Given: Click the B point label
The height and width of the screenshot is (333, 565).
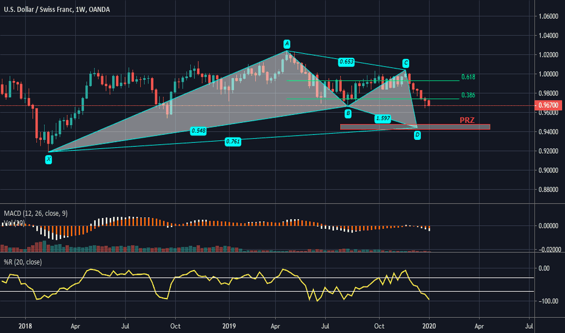Looking at the screenshot, I should click(x=348, y=113).
